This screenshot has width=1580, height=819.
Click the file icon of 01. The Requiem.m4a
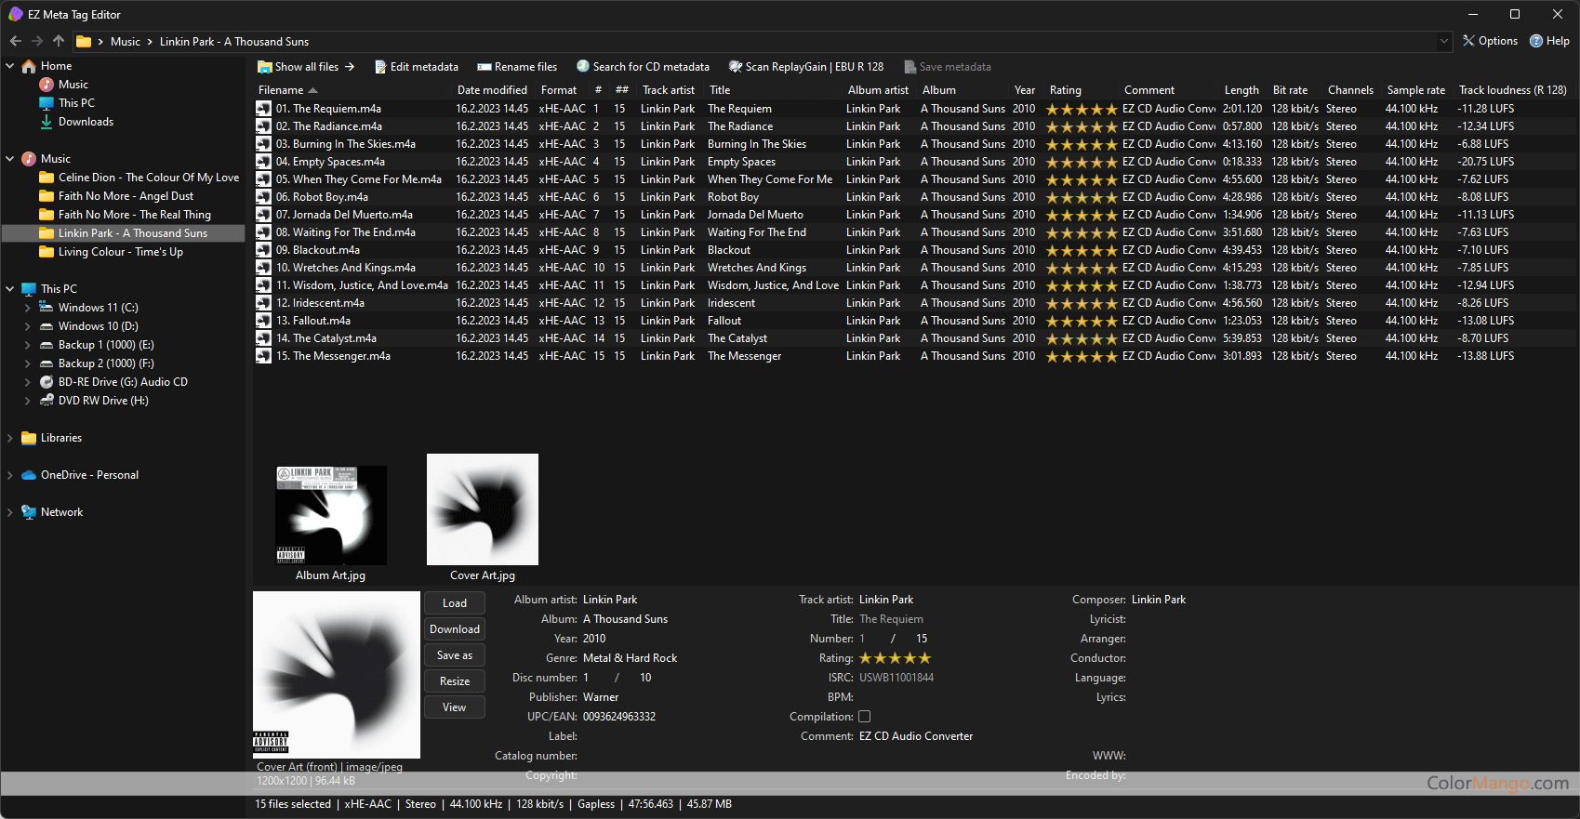pyautogui.click(x=264, y=109)
